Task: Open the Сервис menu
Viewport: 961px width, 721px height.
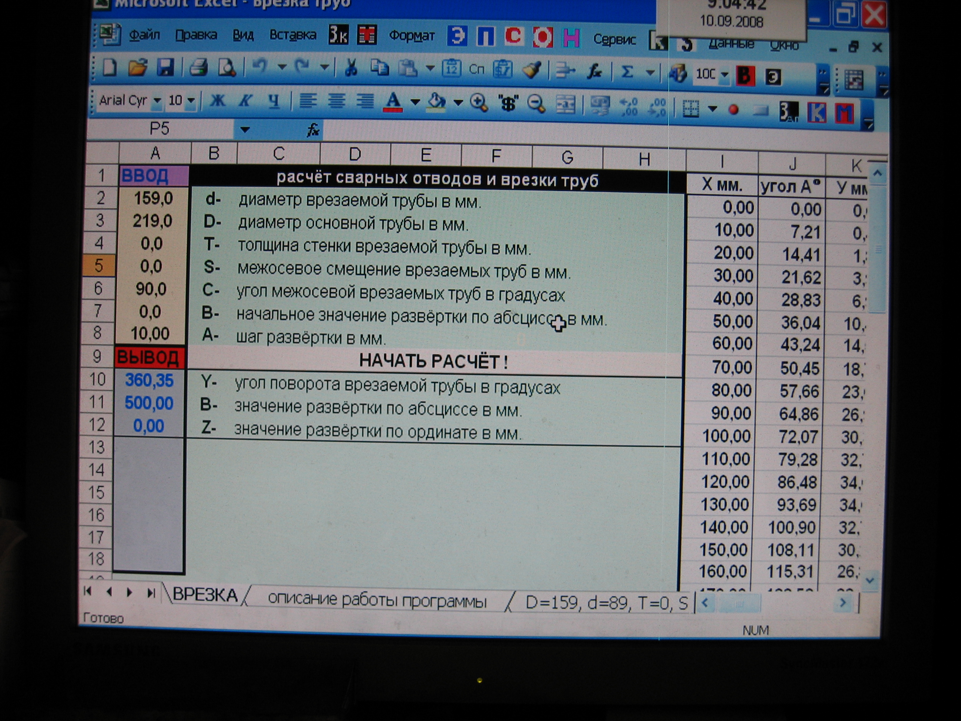Action: [614, 40]
